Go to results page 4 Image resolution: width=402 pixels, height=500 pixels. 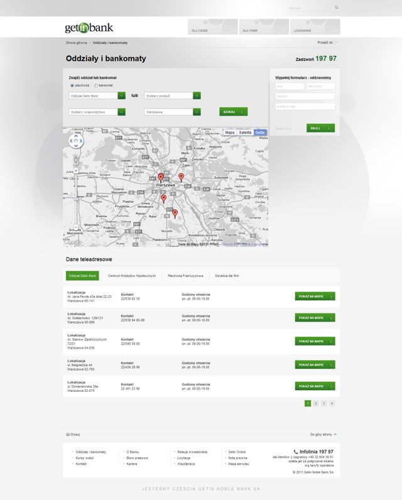(332, 403)
